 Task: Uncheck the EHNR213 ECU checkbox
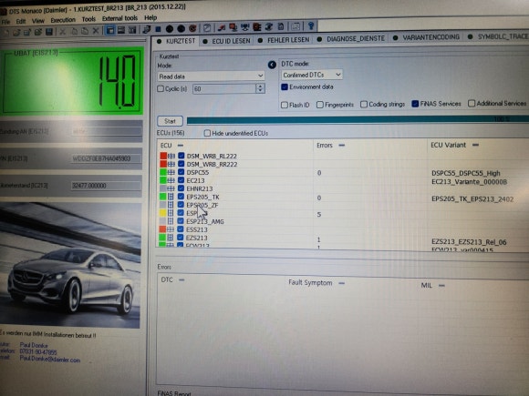click(181, 188)
